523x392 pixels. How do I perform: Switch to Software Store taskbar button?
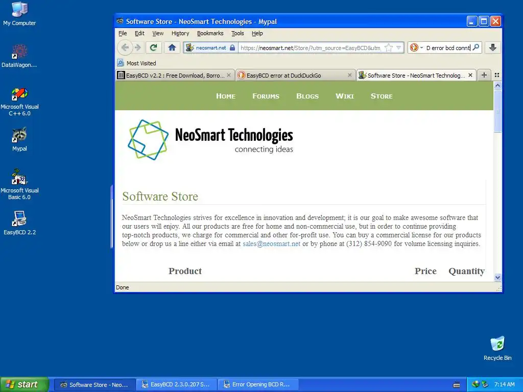coord(94,384)
